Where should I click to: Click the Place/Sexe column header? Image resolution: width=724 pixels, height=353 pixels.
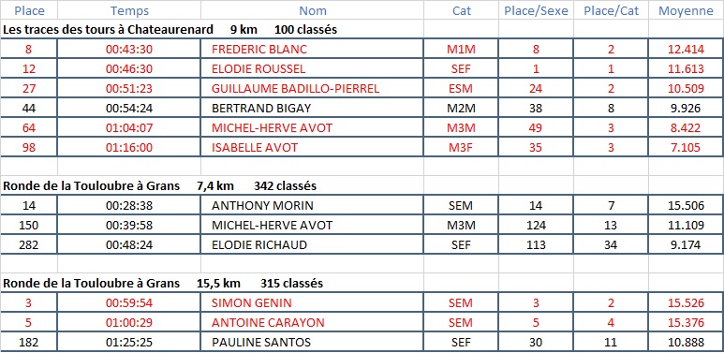536,10
